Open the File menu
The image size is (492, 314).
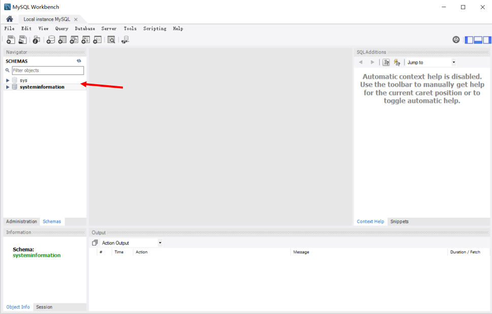click(10, 28)
